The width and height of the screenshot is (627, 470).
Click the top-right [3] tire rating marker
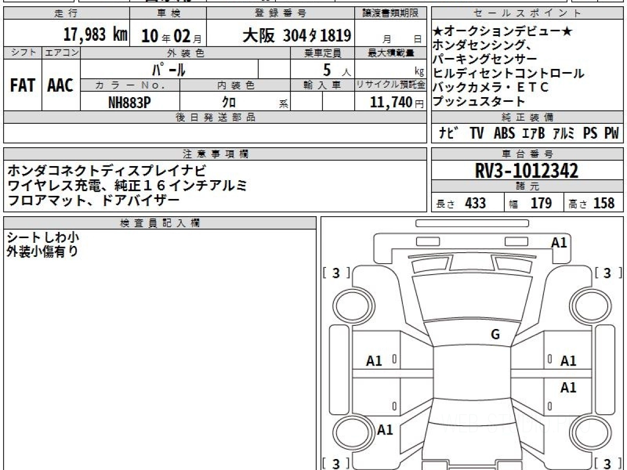point(607,273)
